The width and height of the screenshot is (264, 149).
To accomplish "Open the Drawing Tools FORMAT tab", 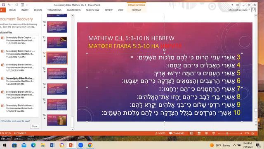I will click(136, 10).
